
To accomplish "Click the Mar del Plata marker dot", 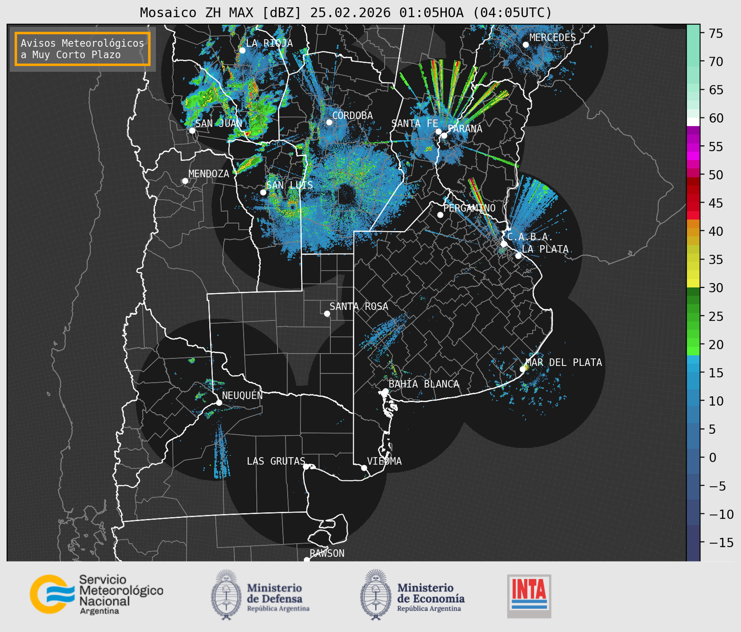I will coord(523,369).
